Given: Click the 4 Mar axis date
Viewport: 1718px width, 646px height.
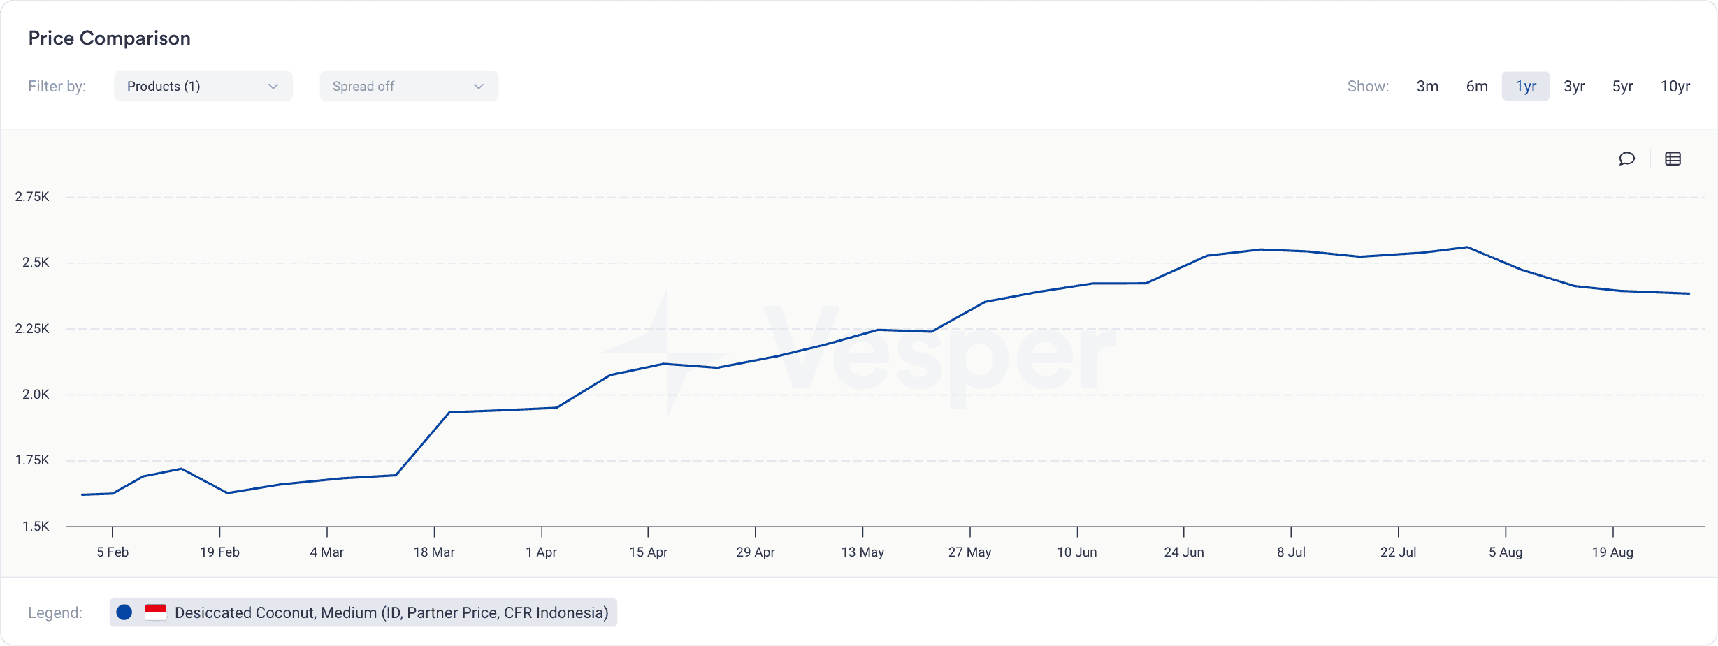Looking at the screenshot, I should click(x=327, y=552).
